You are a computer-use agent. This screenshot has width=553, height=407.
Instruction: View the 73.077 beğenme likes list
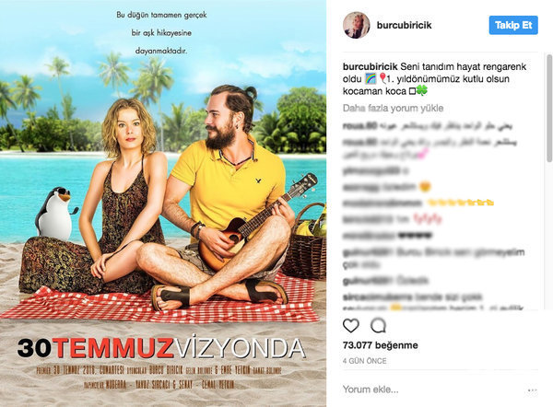(x=380, y=345)
